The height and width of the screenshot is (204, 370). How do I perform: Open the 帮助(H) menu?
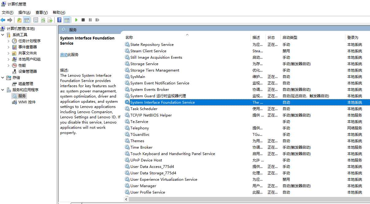tap(59, 13)
